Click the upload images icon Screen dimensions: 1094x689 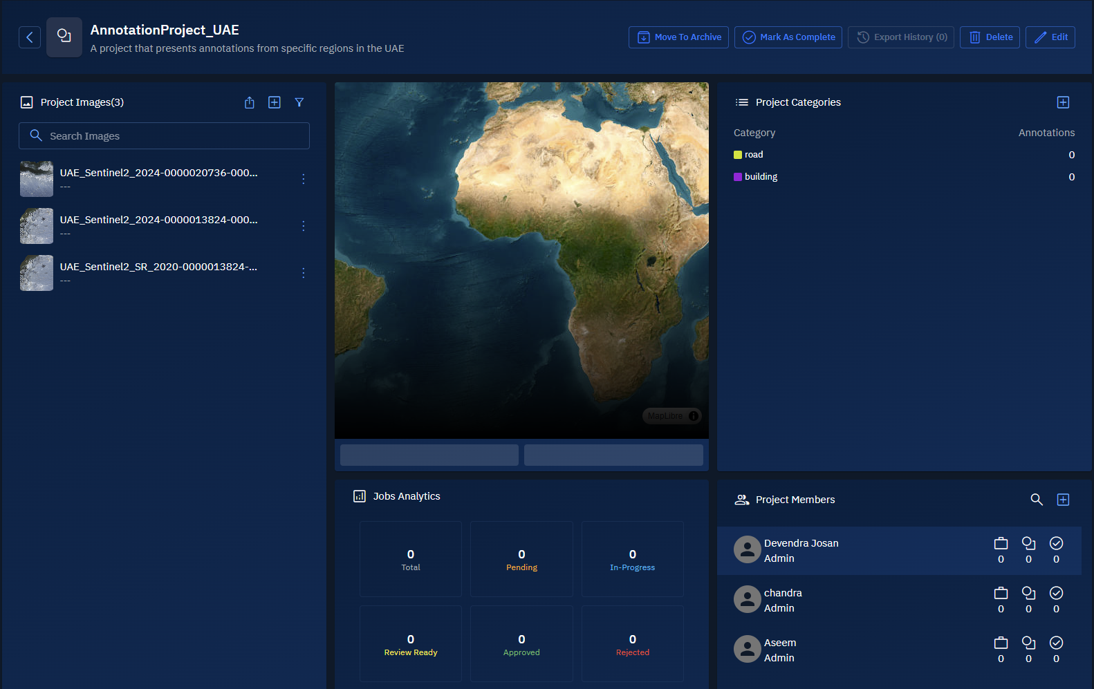coord(250,102)
